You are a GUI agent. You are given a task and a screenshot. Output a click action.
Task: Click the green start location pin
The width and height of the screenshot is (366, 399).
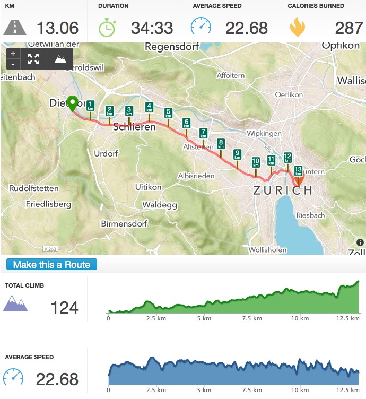point(72,102)
